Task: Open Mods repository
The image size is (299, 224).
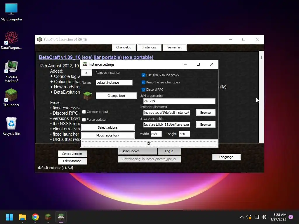Action: coord(108,135)
